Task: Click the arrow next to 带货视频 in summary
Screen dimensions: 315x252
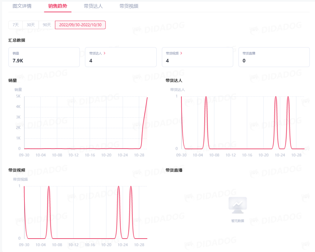Action: click(181, 53)
